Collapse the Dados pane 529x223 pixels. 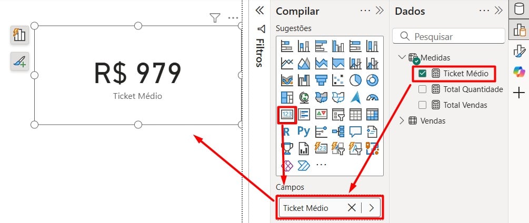[x=498, y=11]
